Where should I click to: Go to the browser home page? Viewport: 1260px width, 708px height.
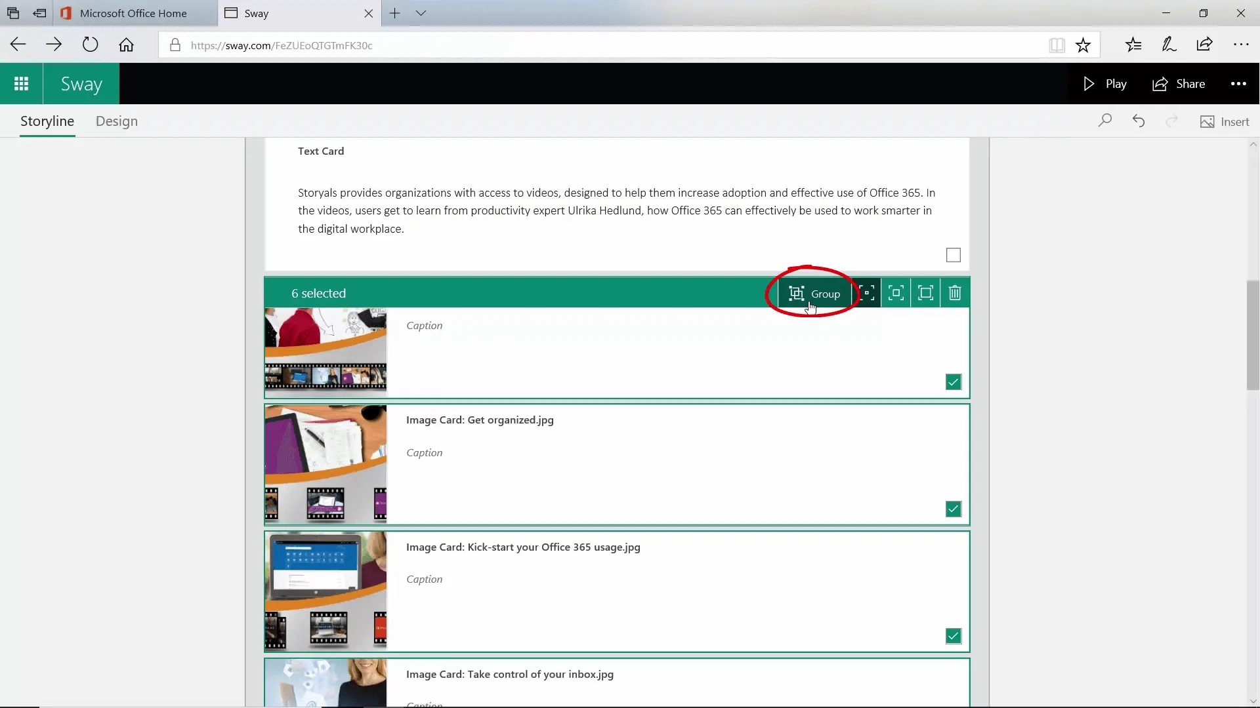pyautogui.click(x=126, y=45)
